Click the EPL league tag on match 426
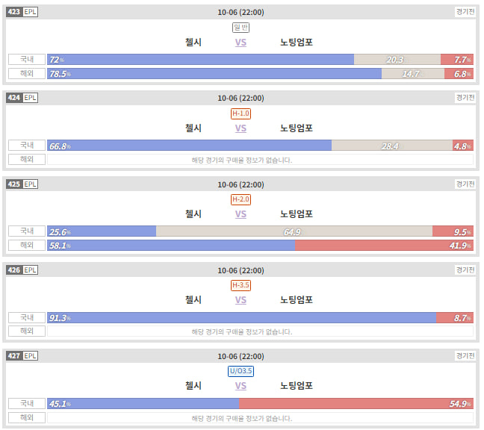484x430 pixels. (x=30, y=270)
